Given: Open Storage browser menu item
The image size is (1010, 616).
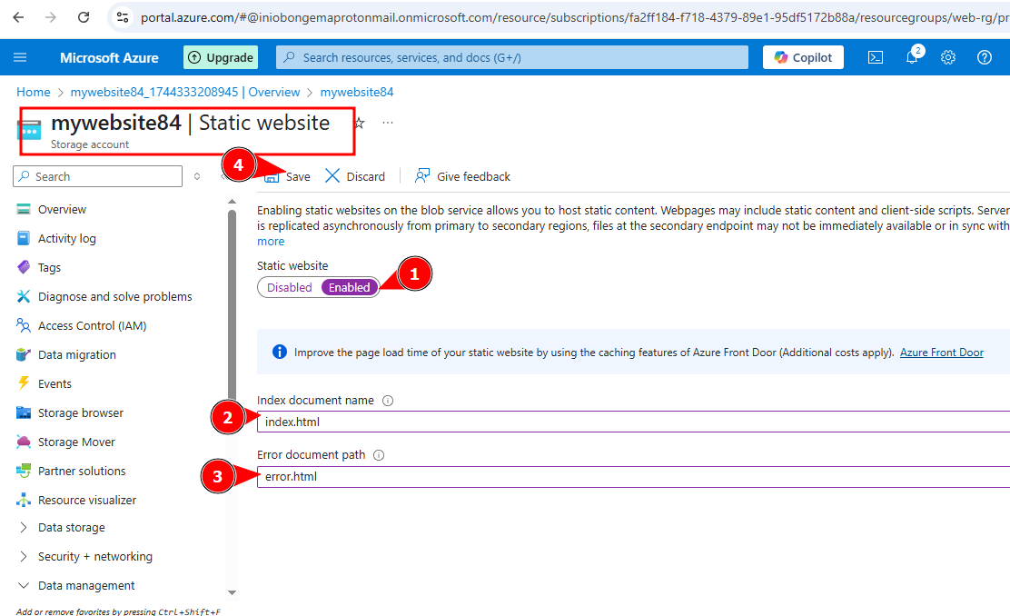Looking at the screenshot, I should pyautogui.click(x=81, y=413).
